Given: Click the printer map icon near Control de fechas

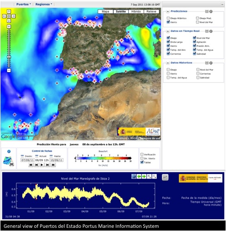Looking at the screenshot, I should tap(9, 162).
